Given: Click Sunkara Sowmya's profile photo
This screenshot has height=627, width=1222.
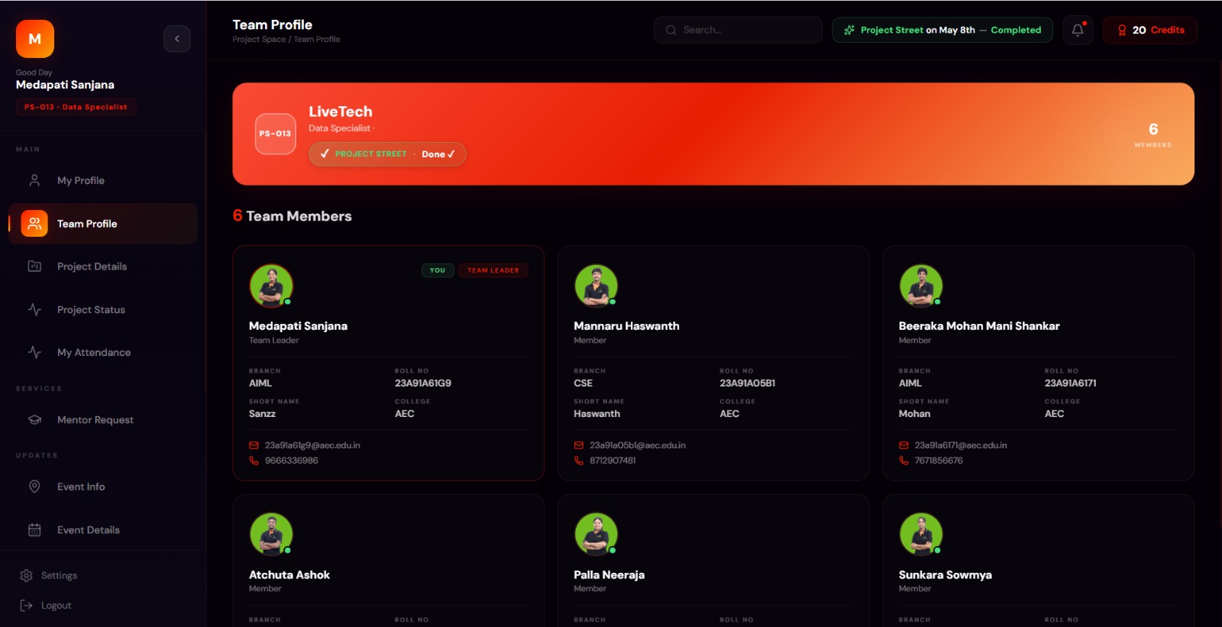Looking at the screenshot, I should pyautogui.click(x=921, y=534).
